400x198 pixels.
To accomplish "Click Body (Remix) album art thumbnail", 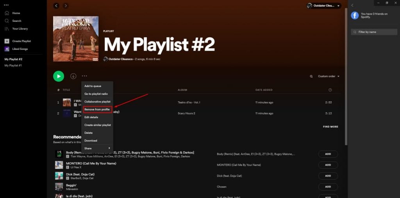I will pos(59,154).
